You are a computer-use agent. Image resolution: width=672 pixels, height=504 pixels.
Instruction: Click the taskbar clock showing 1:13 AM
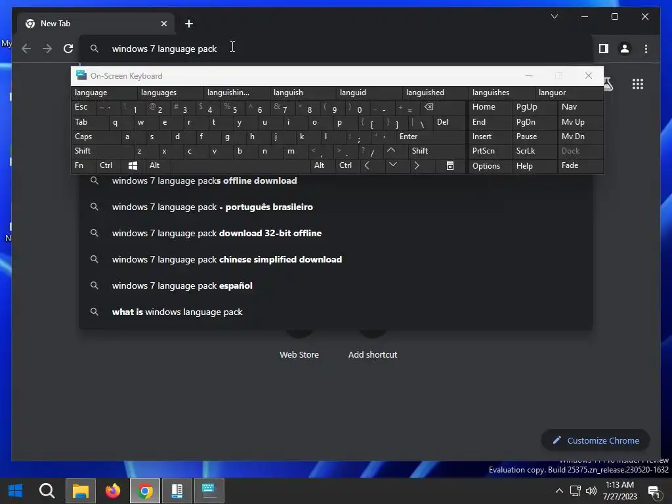pyautogui.click(x=619, y=491)
